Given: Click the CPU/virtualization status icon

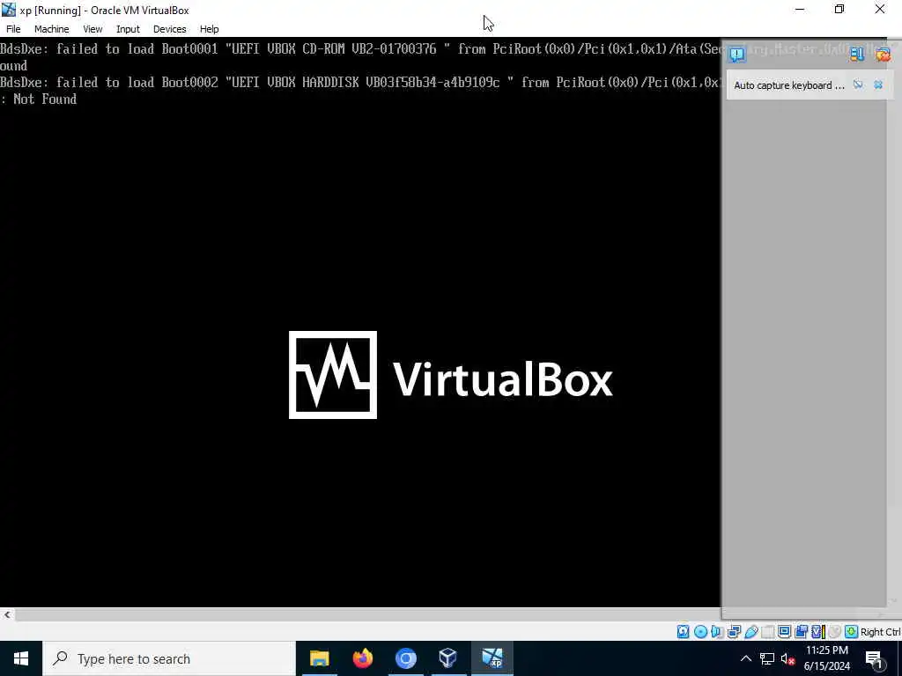Looking at the screenshot, I should point(818,632).
